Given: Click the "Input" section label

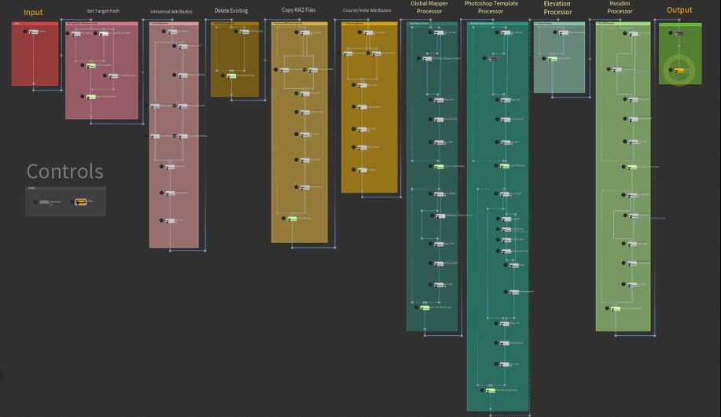Looking at the screenshot, I should coord(33,13).
